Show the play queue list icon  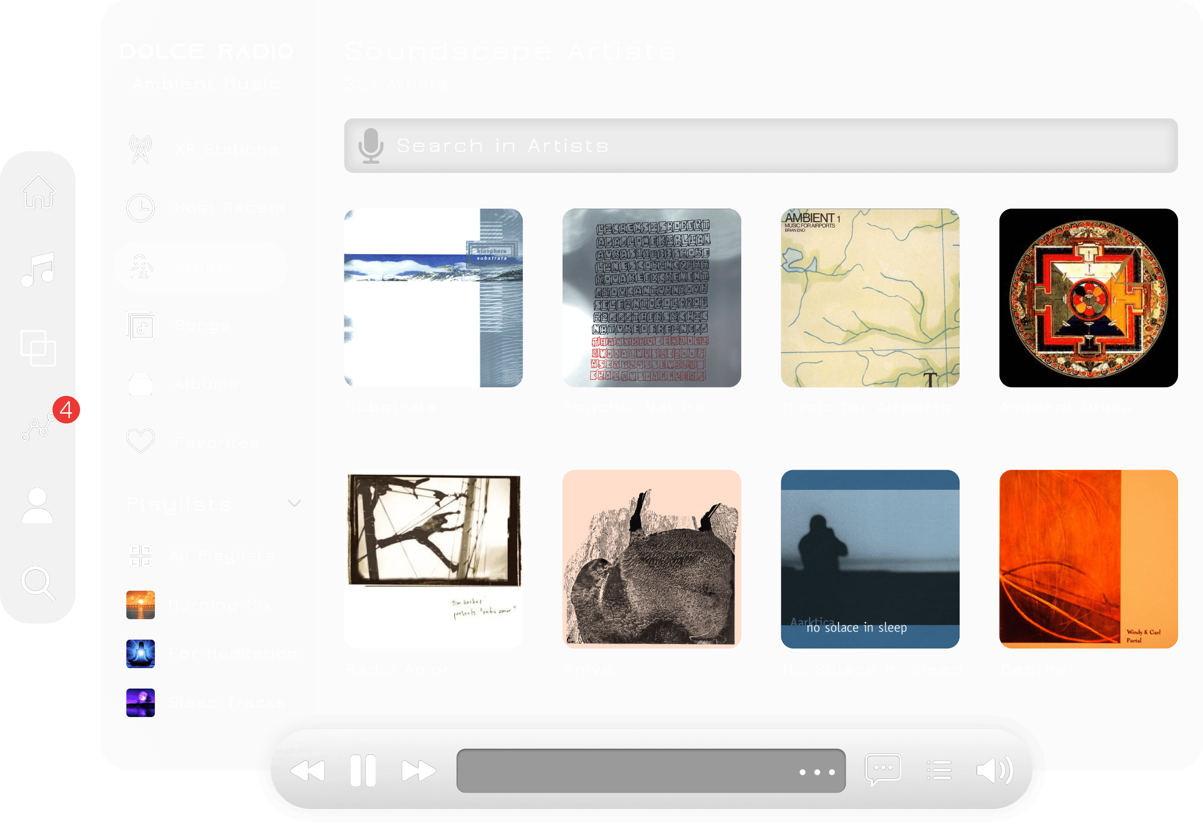[939, 770]
